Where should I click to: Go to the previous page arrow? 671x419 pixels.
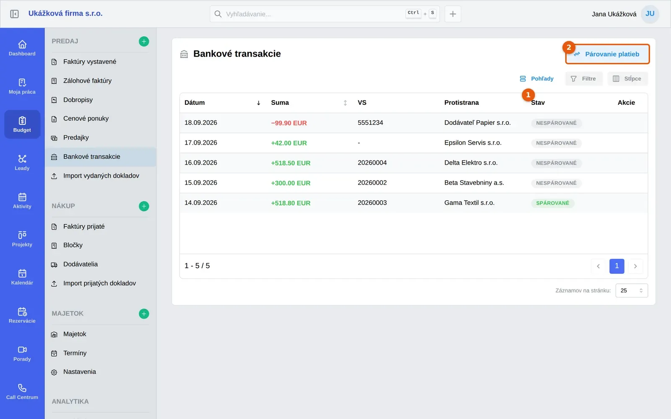(598, 266)
